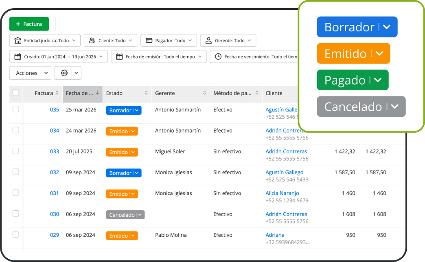Toggle the select-all checkbox in table header
425x262 pixels.
coord(16,93)
